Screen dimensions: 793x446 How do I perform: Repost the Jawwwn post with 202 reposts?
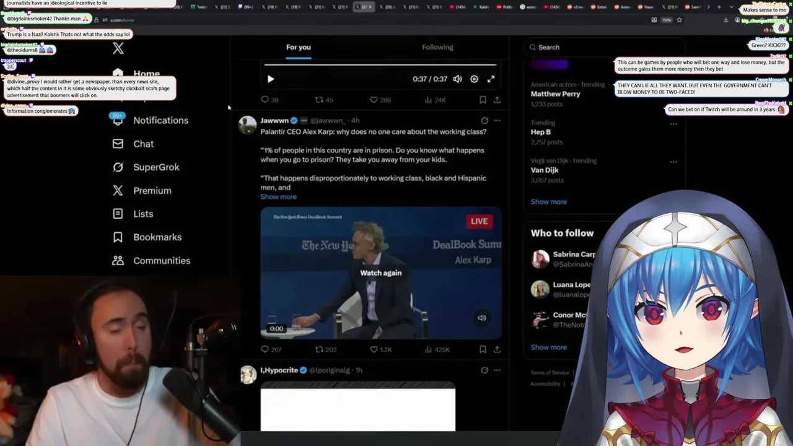[326, 349]
